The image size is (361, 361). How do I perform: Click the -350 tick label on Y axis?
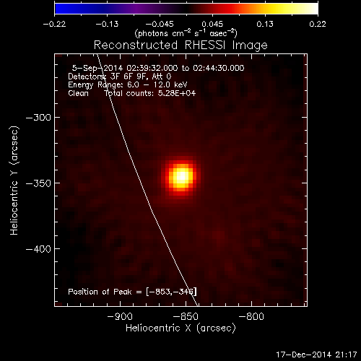pos(38,183)
